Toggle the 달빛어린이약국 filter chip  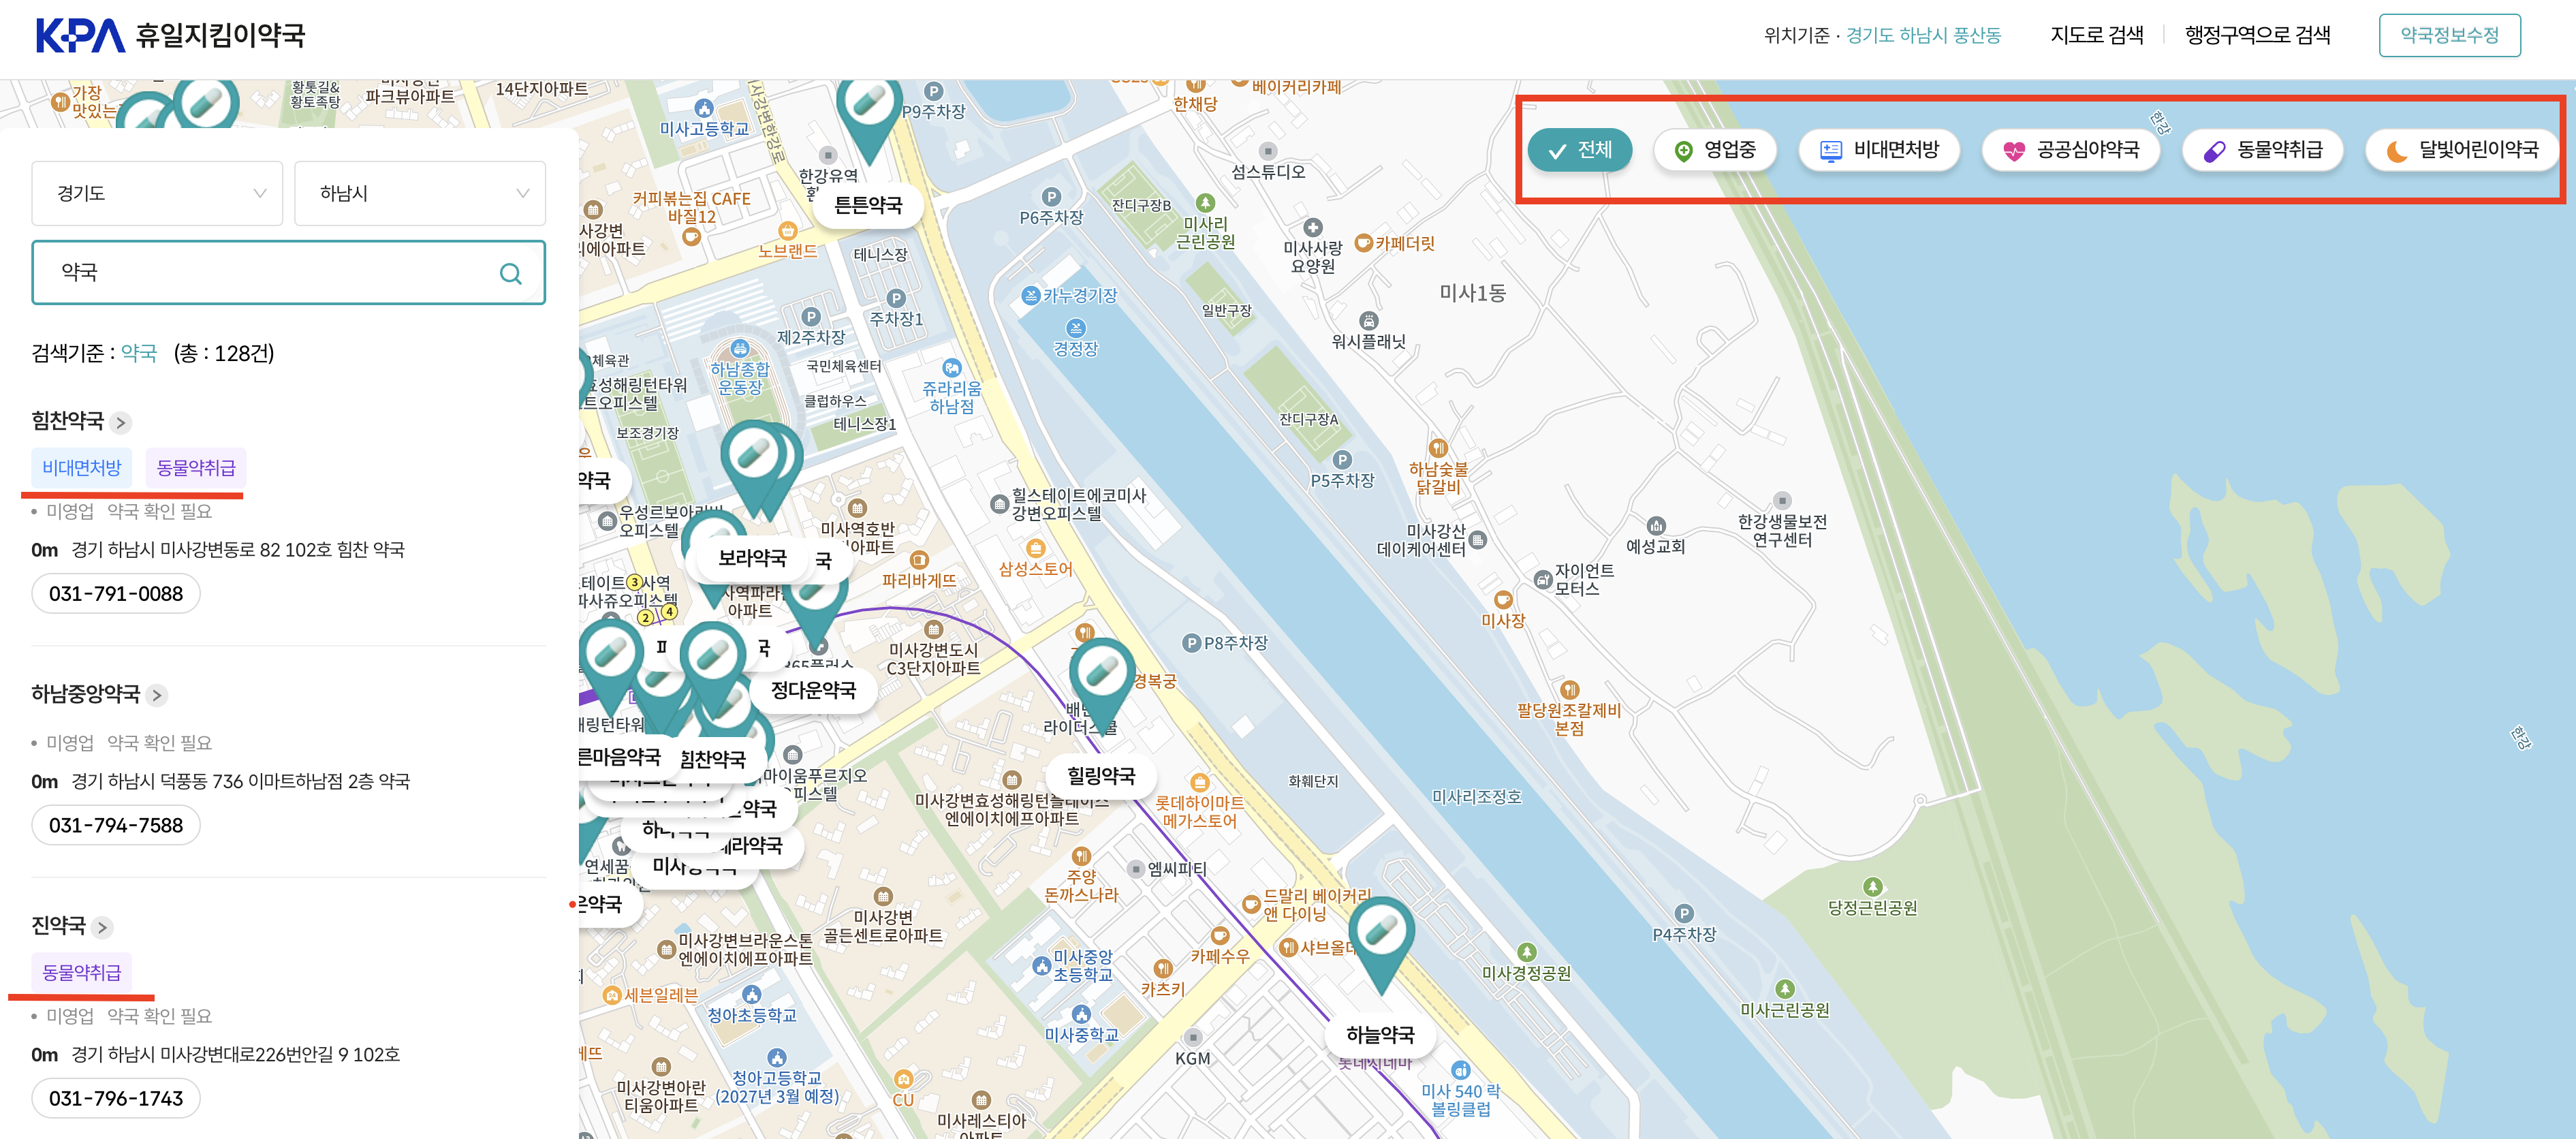tap(2461, 150)
